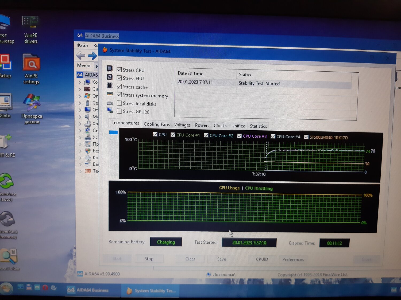Click the speaker icon beside Му node

(87, 117)
